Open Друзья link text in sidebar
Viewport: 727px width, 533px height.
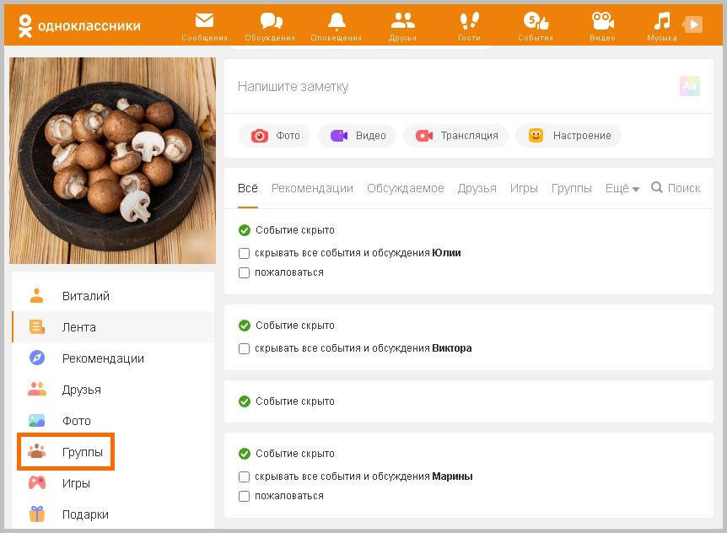82,390
